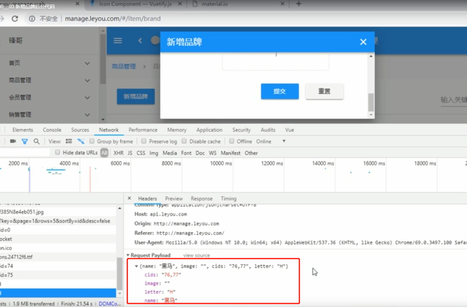Click the back chevron in the blue header

(140, 41)
